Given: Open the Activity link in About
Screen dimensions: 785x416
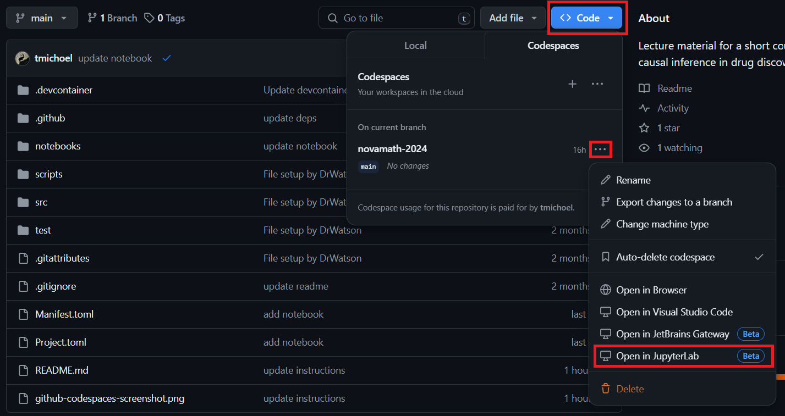Looking at the screenshot, I should point(673,108).
